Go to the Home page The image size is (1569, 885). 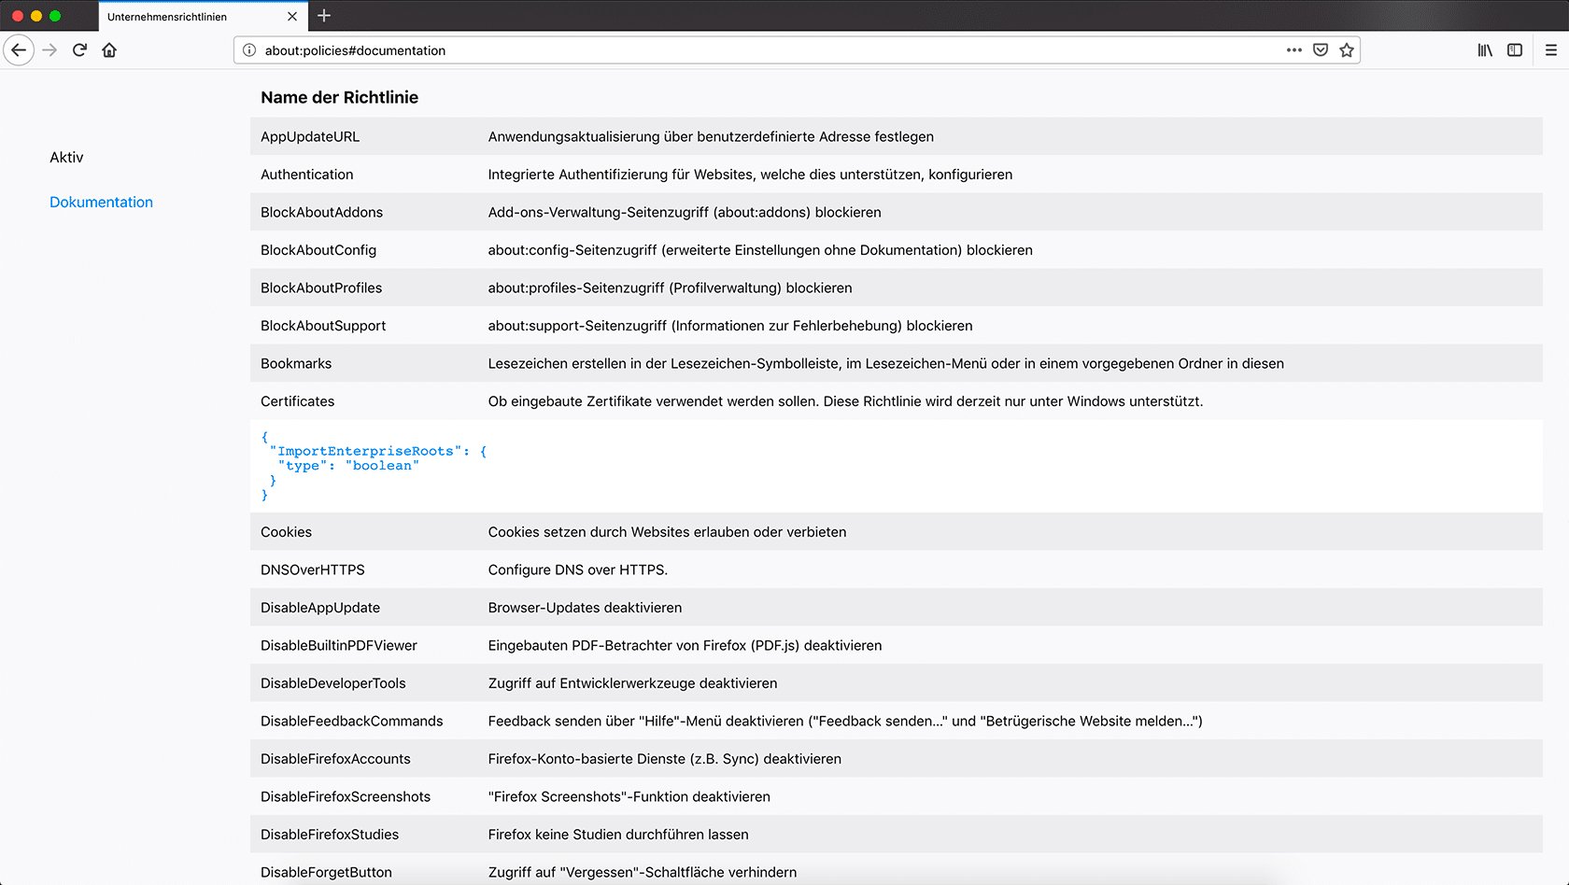click(x=109, y=50)
